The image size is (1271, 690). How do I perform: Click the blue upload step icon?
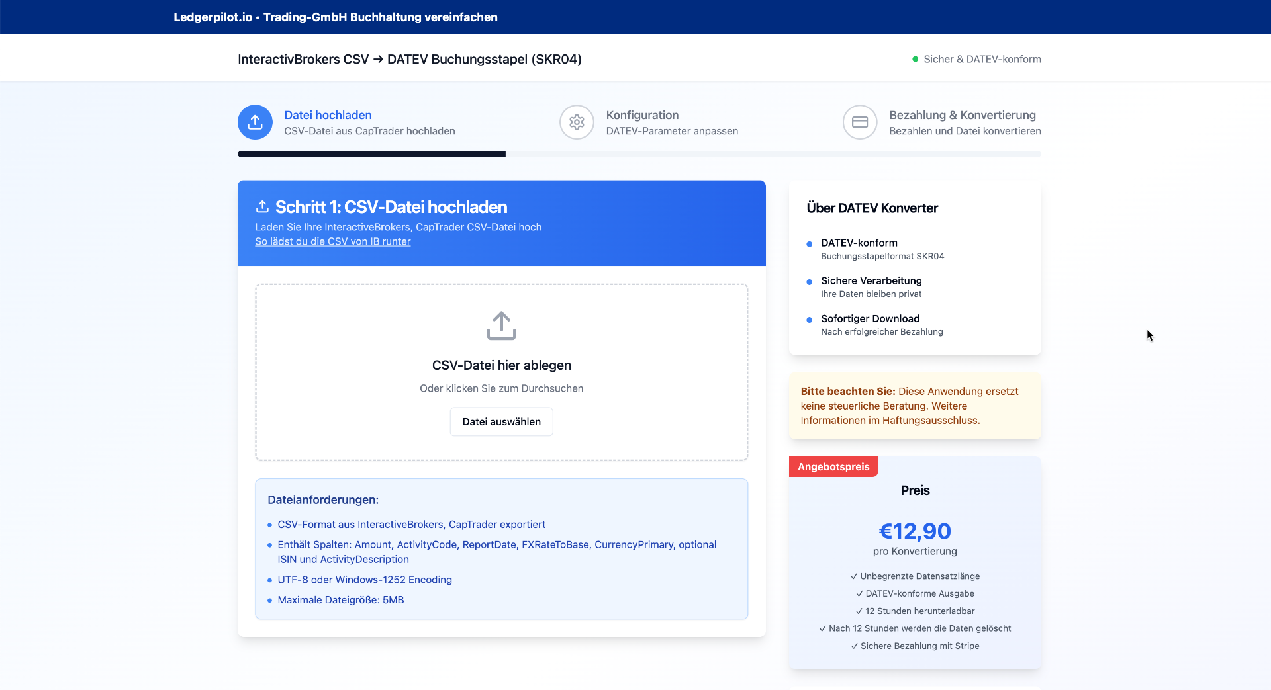pyautogui.click(x=255, y=122)
